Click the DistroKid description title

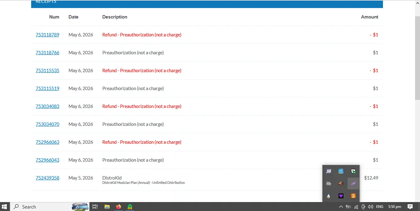tap(112, 178)
